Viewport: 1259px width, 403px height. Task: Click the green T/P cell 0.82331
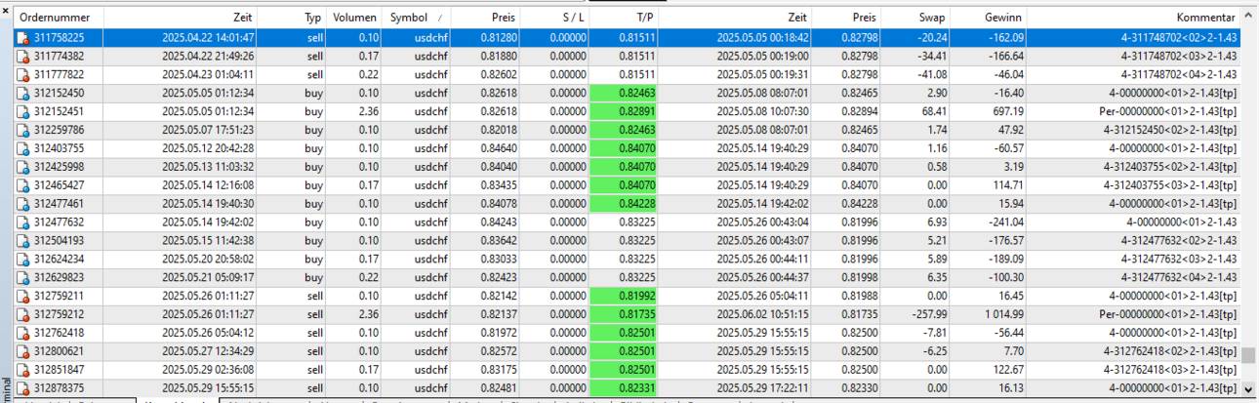(x=625, y=388)
